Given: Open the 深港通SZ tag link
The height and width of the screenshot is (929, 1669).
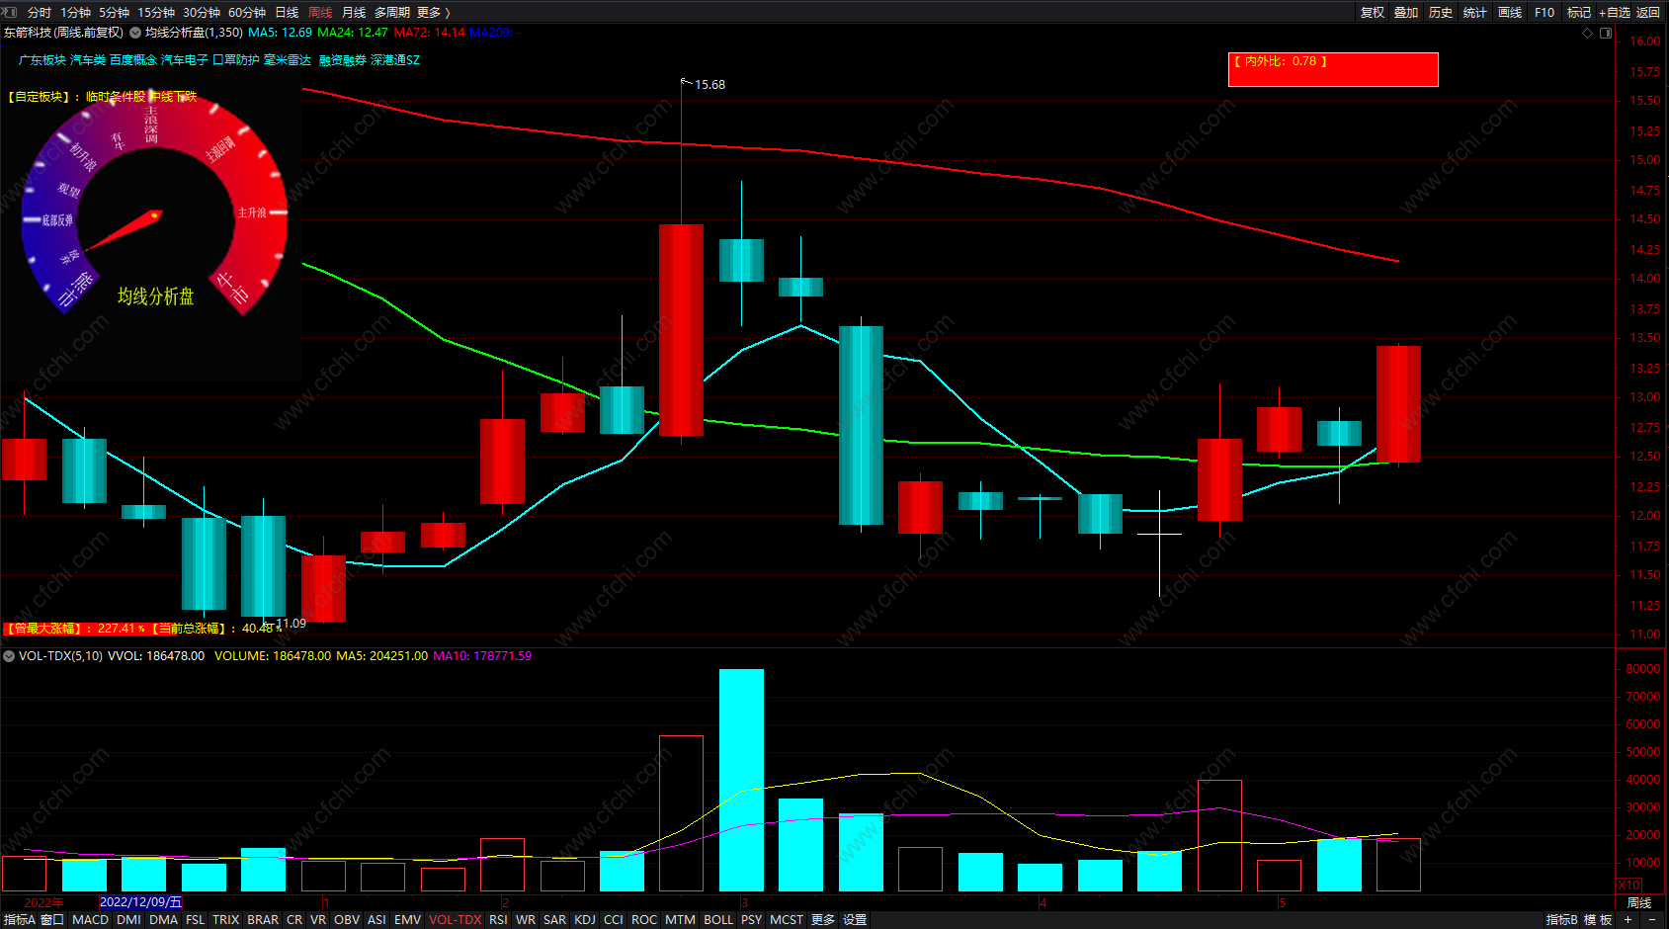Looking at the screenshot, I should (x=395, y=60).
